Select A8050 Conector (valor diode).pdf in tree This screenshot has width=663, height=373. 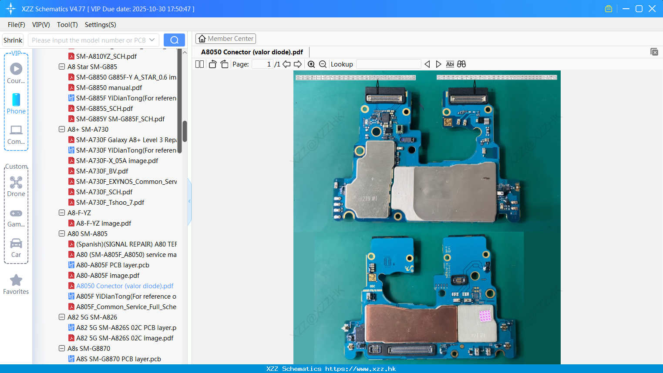(125, 286)
